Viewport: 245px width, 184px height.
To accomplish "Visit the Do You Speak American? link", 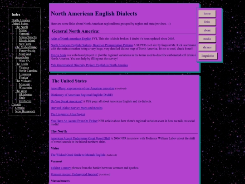I will click(67, 101).
